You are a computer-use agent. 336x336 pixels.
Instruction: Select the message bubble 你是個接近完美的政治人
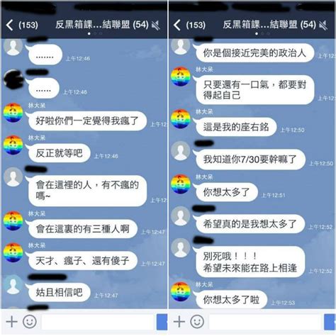pyautogui.click(x=254, y=53)
